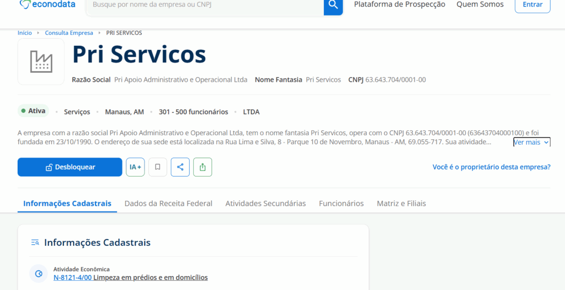Focus the company name or CNPJ search field
The image size is (565, 290).
pyautogui.click(x=204, y=5)
